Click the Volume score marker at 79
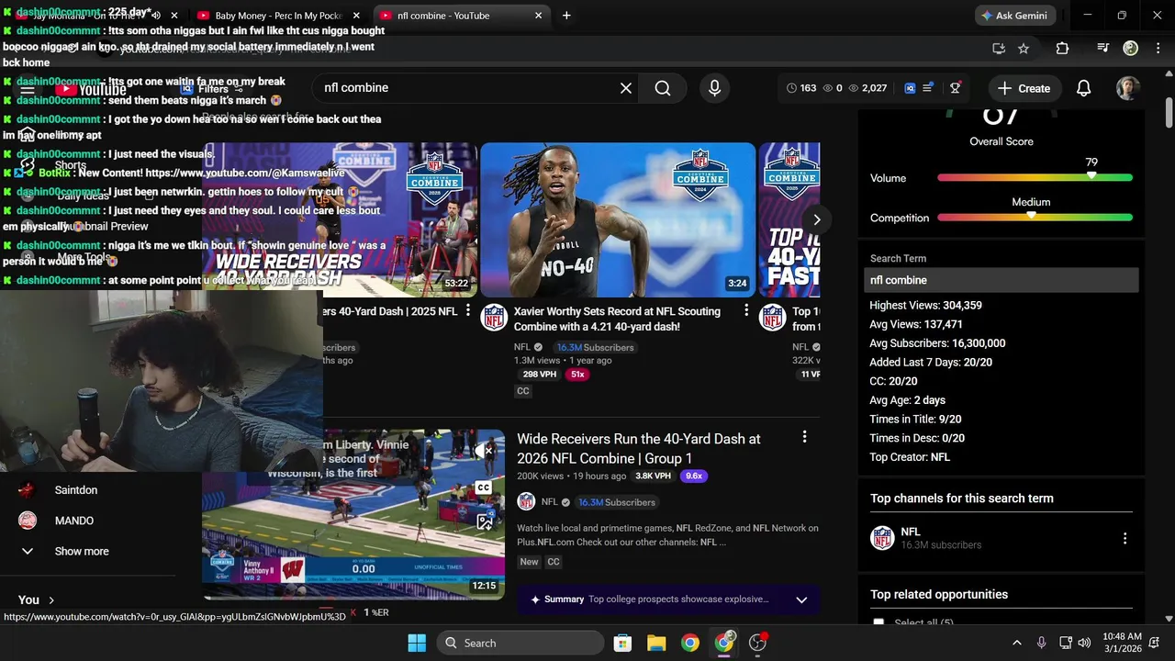Image resolution: width=1175 pixels, height=661 pixels. pos(1091,174)
